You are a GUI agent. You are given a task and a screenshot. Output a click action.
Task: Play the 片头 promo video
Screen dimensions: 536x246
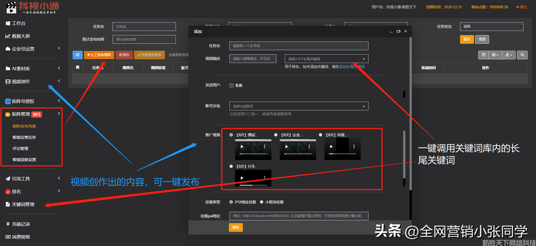point(242,178)
